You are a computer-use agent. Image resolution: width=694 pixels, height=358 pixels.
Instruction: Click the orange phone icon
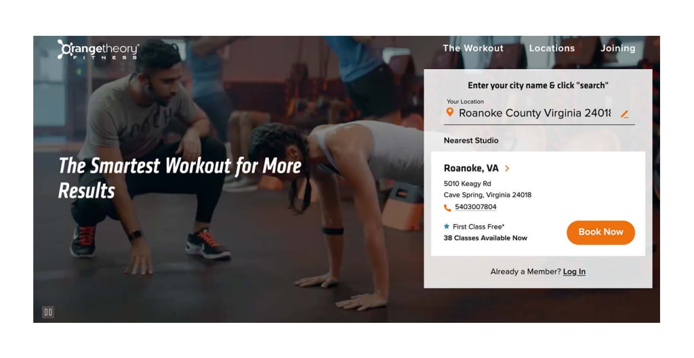point(447,208)
